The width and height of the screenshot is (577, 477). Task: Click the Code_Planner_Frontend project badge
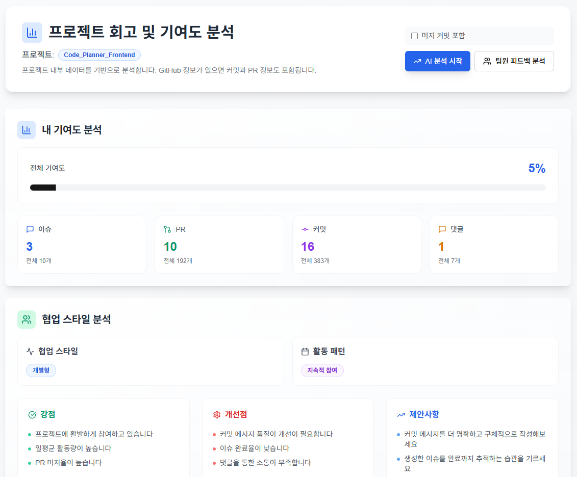pos(99,55)
